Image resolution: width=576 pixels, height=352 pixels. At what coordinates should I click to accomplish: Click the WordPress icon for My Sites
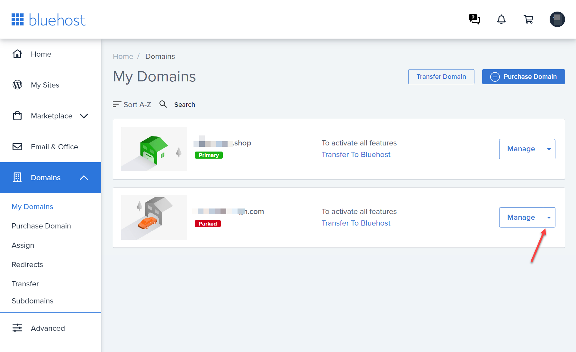(17, 85)
